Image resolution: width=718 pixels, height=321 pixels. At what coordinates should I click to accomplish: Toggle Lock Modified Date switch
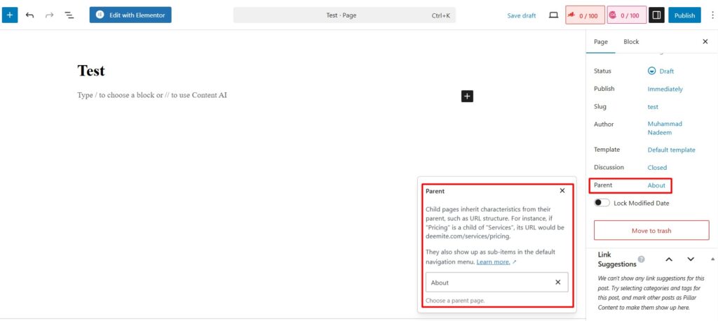602,203
